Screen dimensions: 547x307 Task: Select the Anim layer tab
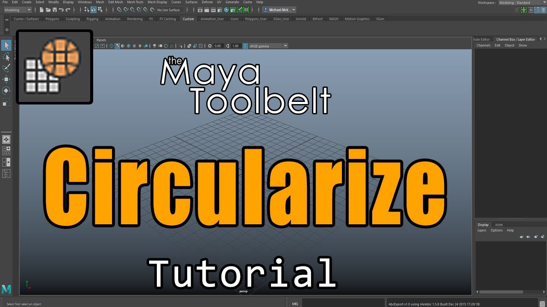click(499, 225)
